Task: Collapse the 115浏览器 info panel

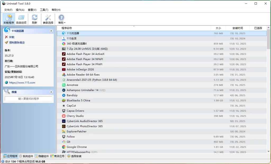Action: tap(51, 30)
